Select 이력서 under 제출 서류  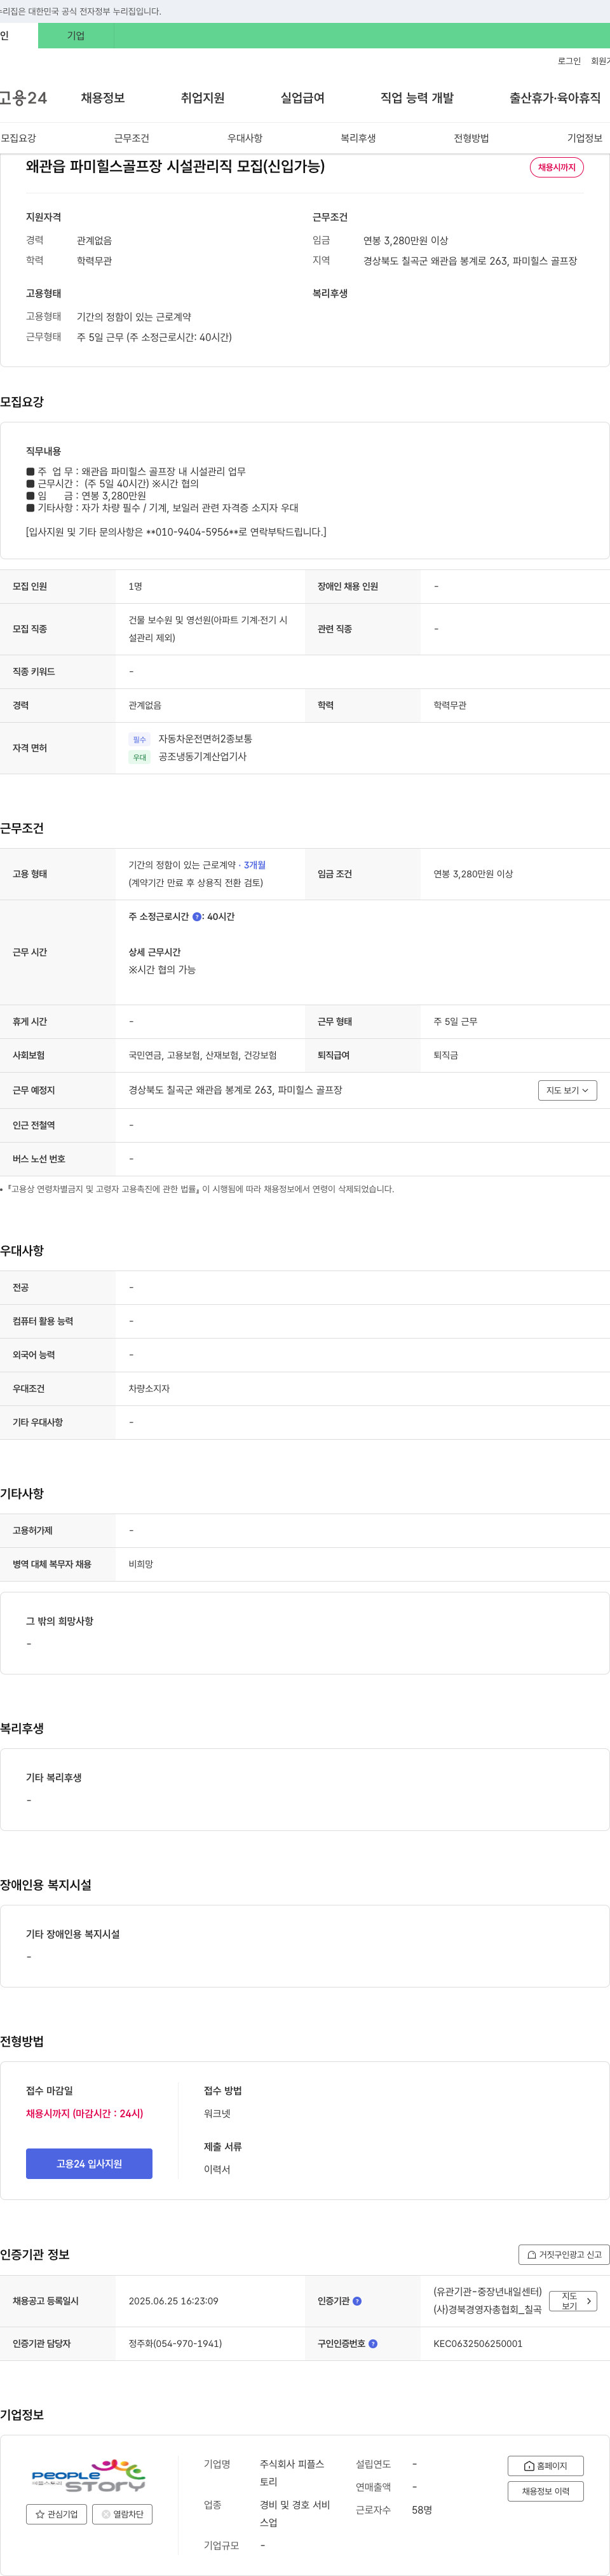[217, 2169]
